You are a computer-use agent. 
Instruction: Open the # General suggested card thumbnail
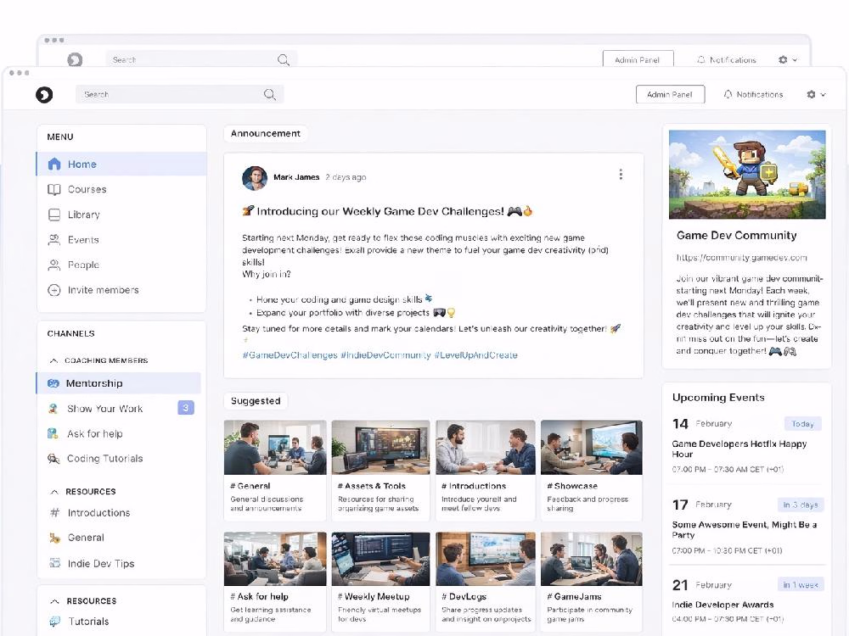coord(275,447)
